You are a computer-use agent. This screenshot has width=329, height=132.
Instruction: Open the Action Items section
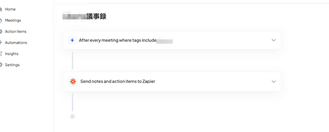16,32
